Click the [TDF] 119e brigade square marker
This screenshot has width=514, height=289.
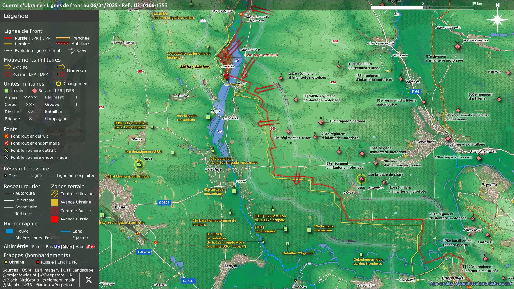285,229
